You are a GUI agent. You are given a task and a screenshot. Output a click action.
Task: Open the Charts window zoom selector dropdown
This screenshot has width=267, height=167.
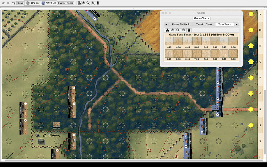[178, 30]
